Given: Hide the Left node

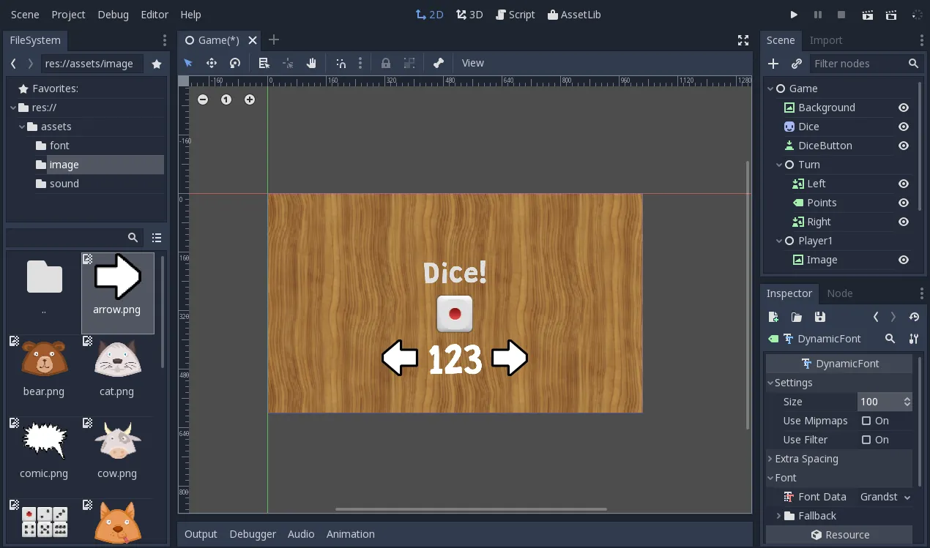Looking at the screenshot, I should point(904,184).
